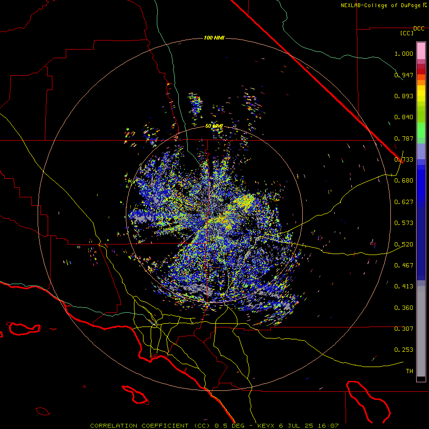Select the 0.573 scale value
Screen dimensions: 429x429
404,223
